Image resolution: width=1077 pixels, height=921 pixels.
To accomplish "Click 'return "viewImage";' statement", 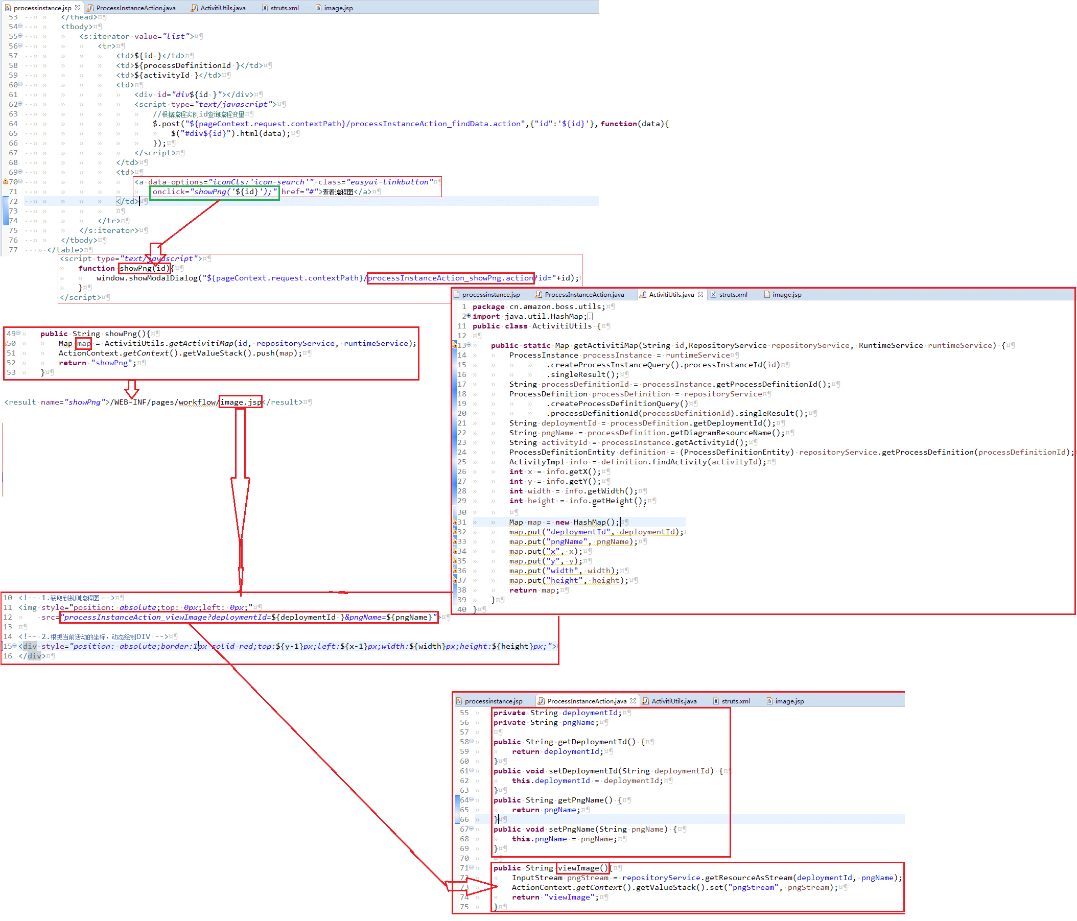I will point(555,897).
